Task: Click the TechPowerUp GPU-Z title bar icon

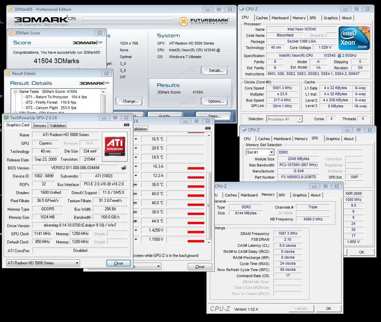Action: coord(6,118)
